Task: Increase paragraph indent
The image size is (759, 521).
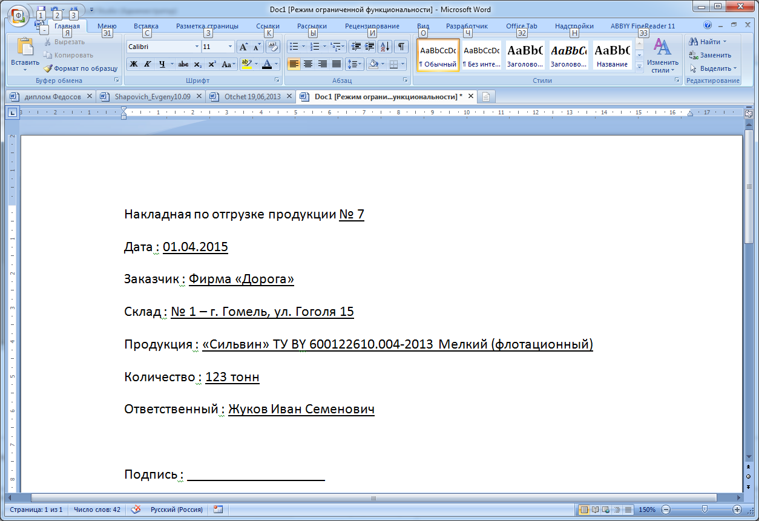Action: (x=370, y=47)
